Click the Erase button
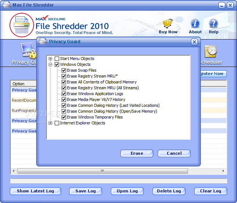Viewport: 237px width, 203px height. pos(137,153)
